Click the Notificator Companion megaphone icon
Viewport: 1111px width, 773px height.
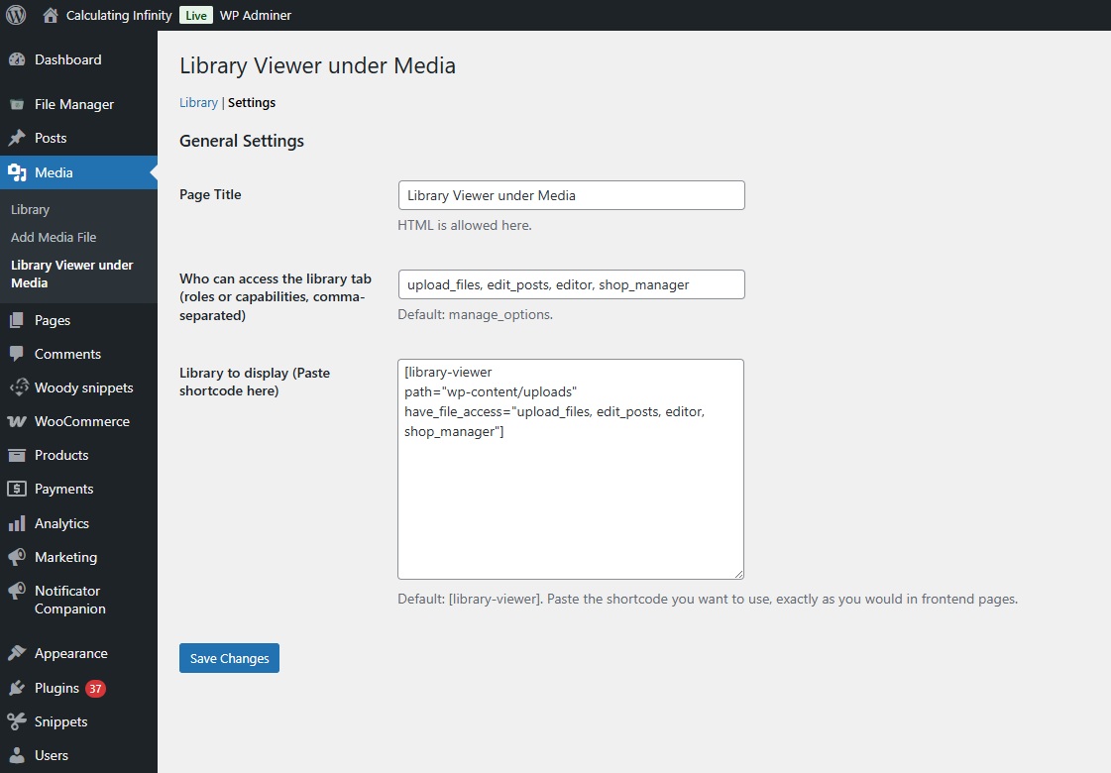click(x=17, y=591)
